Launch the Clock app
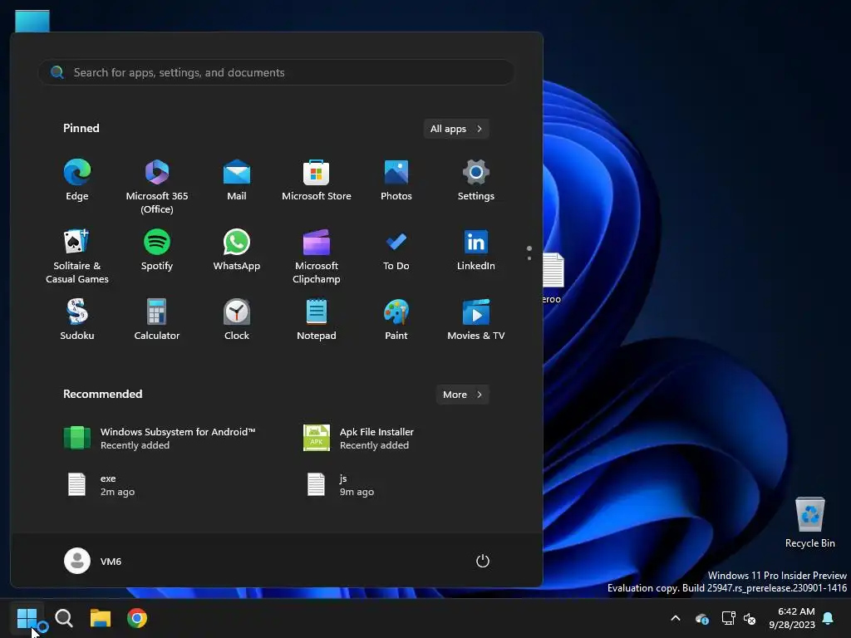This screenshot has width=851, height=638. (x=237, y=320)
